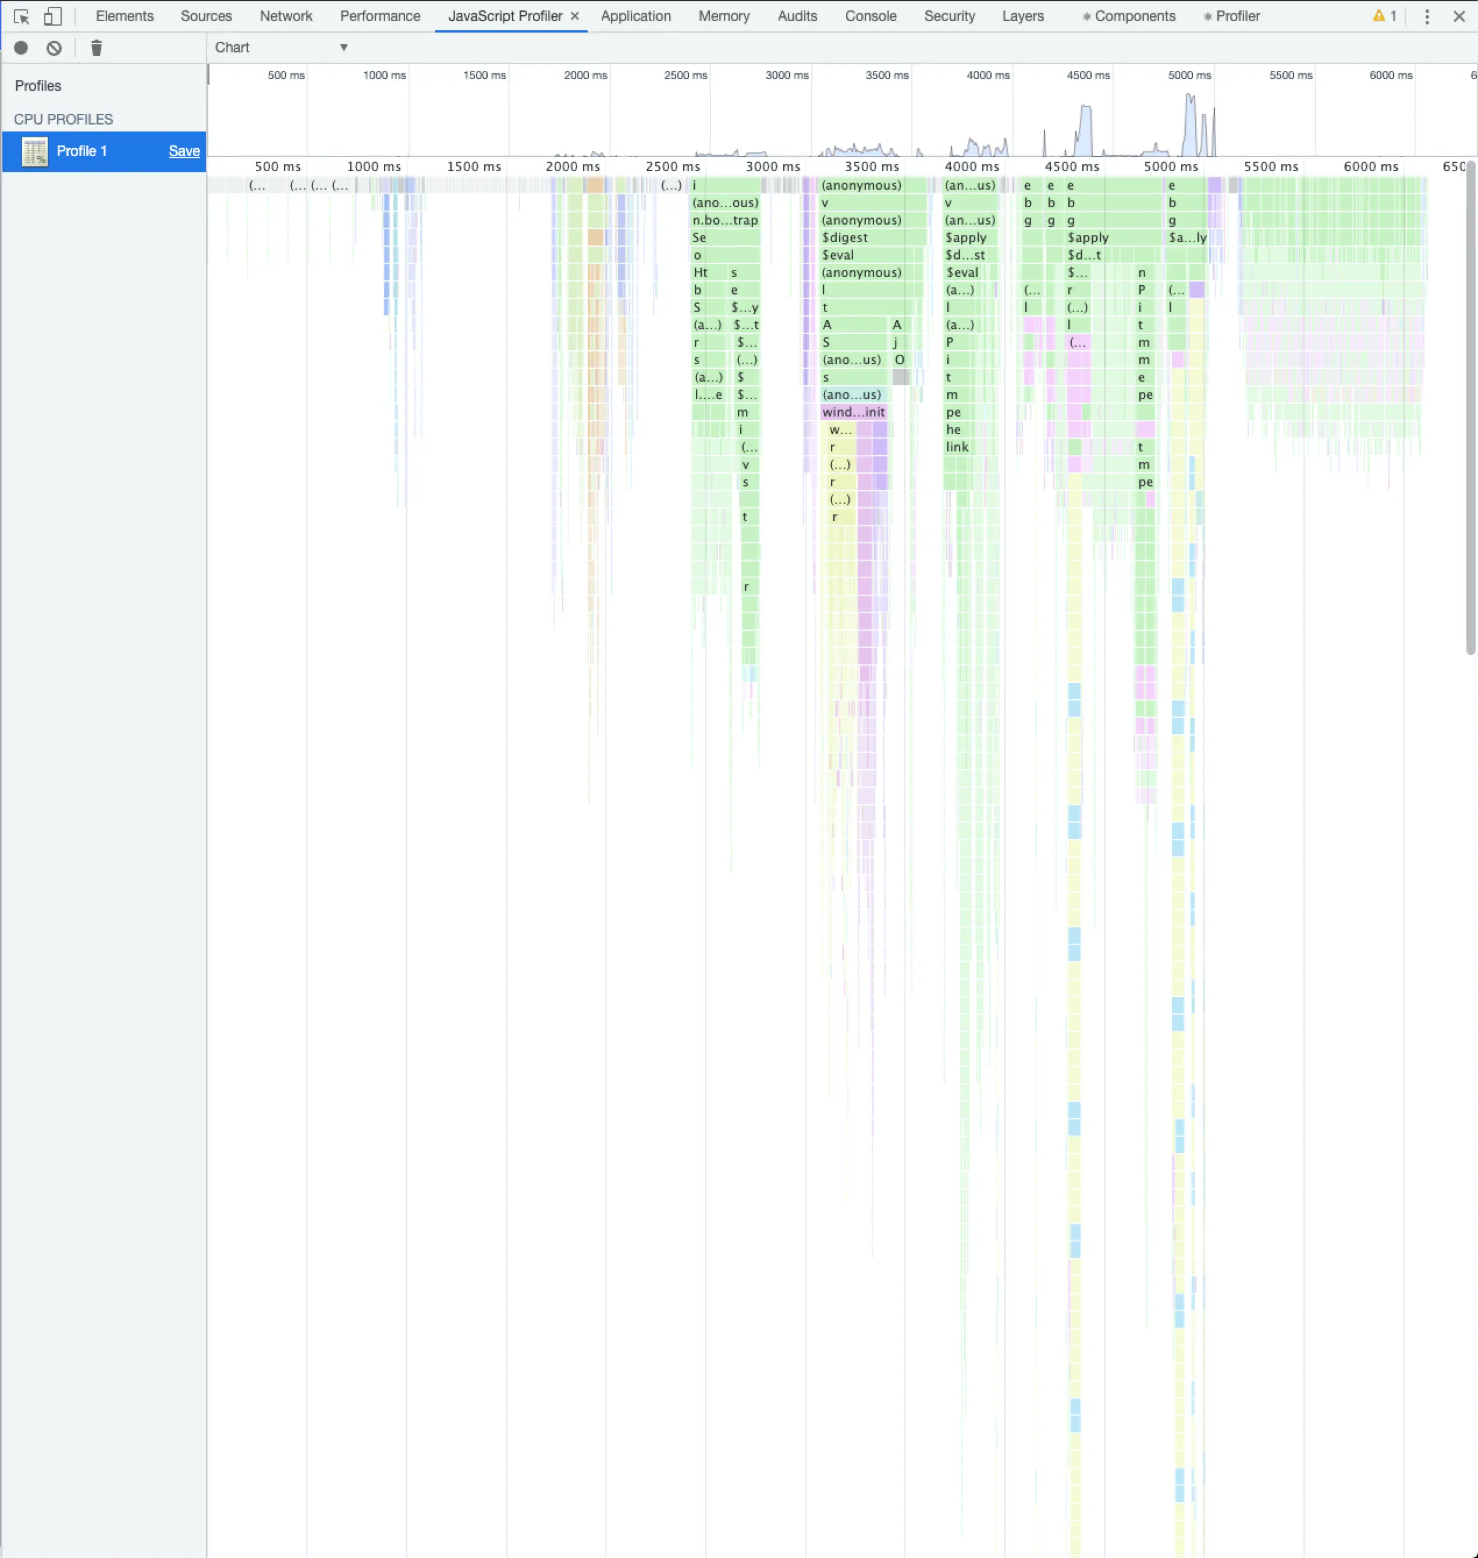The height and width of the screenshot is (1558, 1478).
Task: Click the Save link for Profile 1
Action: (183, 151)
